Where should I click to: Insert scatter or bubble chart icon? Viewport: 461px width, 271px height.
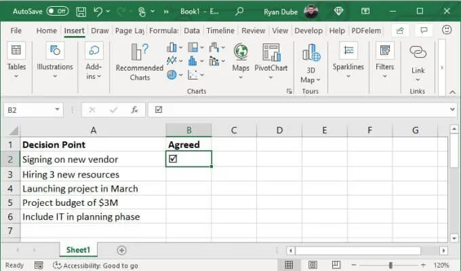(x=193, y=75)
